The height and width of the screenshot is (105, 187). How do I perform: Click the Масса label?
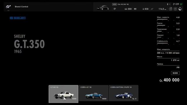160,57
